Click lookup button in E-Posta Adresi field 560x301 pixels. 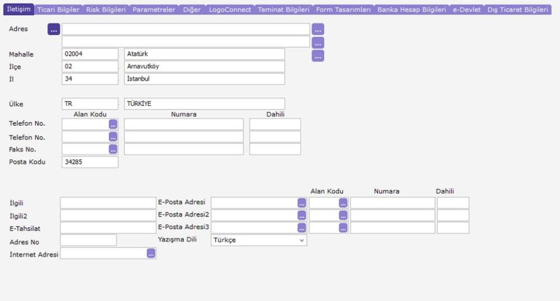click(x=302, y=203)
